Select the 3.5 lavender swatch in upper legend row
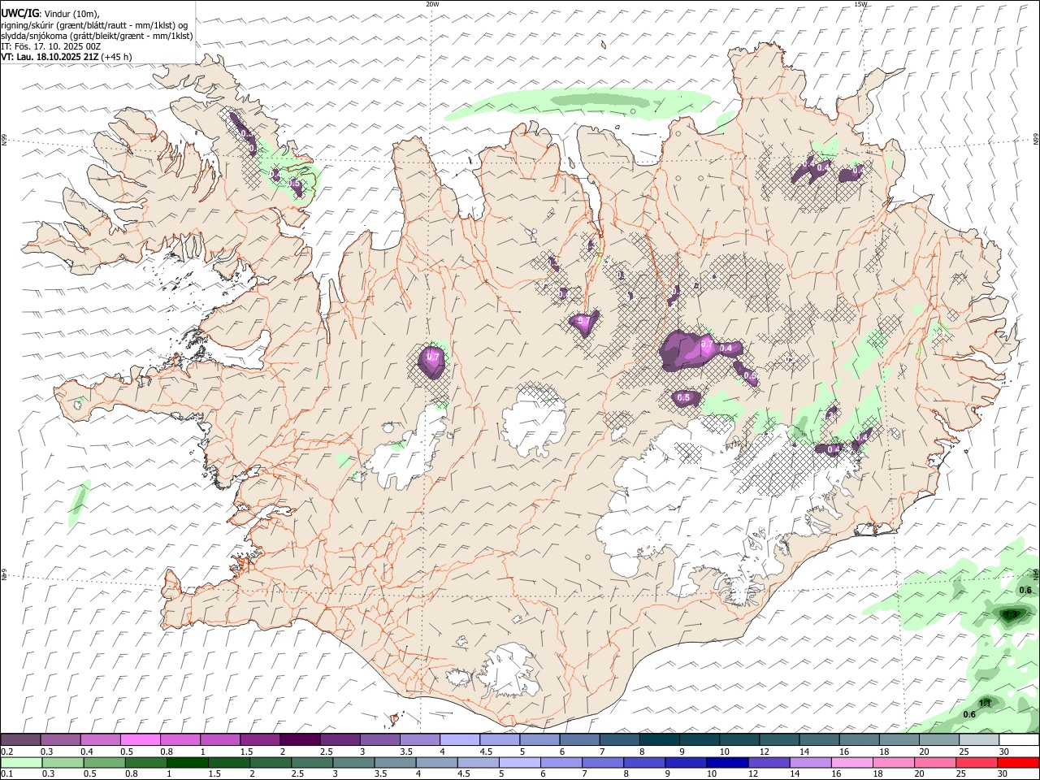The width and height of the screenshot is (1040, 780). [420, 740]
